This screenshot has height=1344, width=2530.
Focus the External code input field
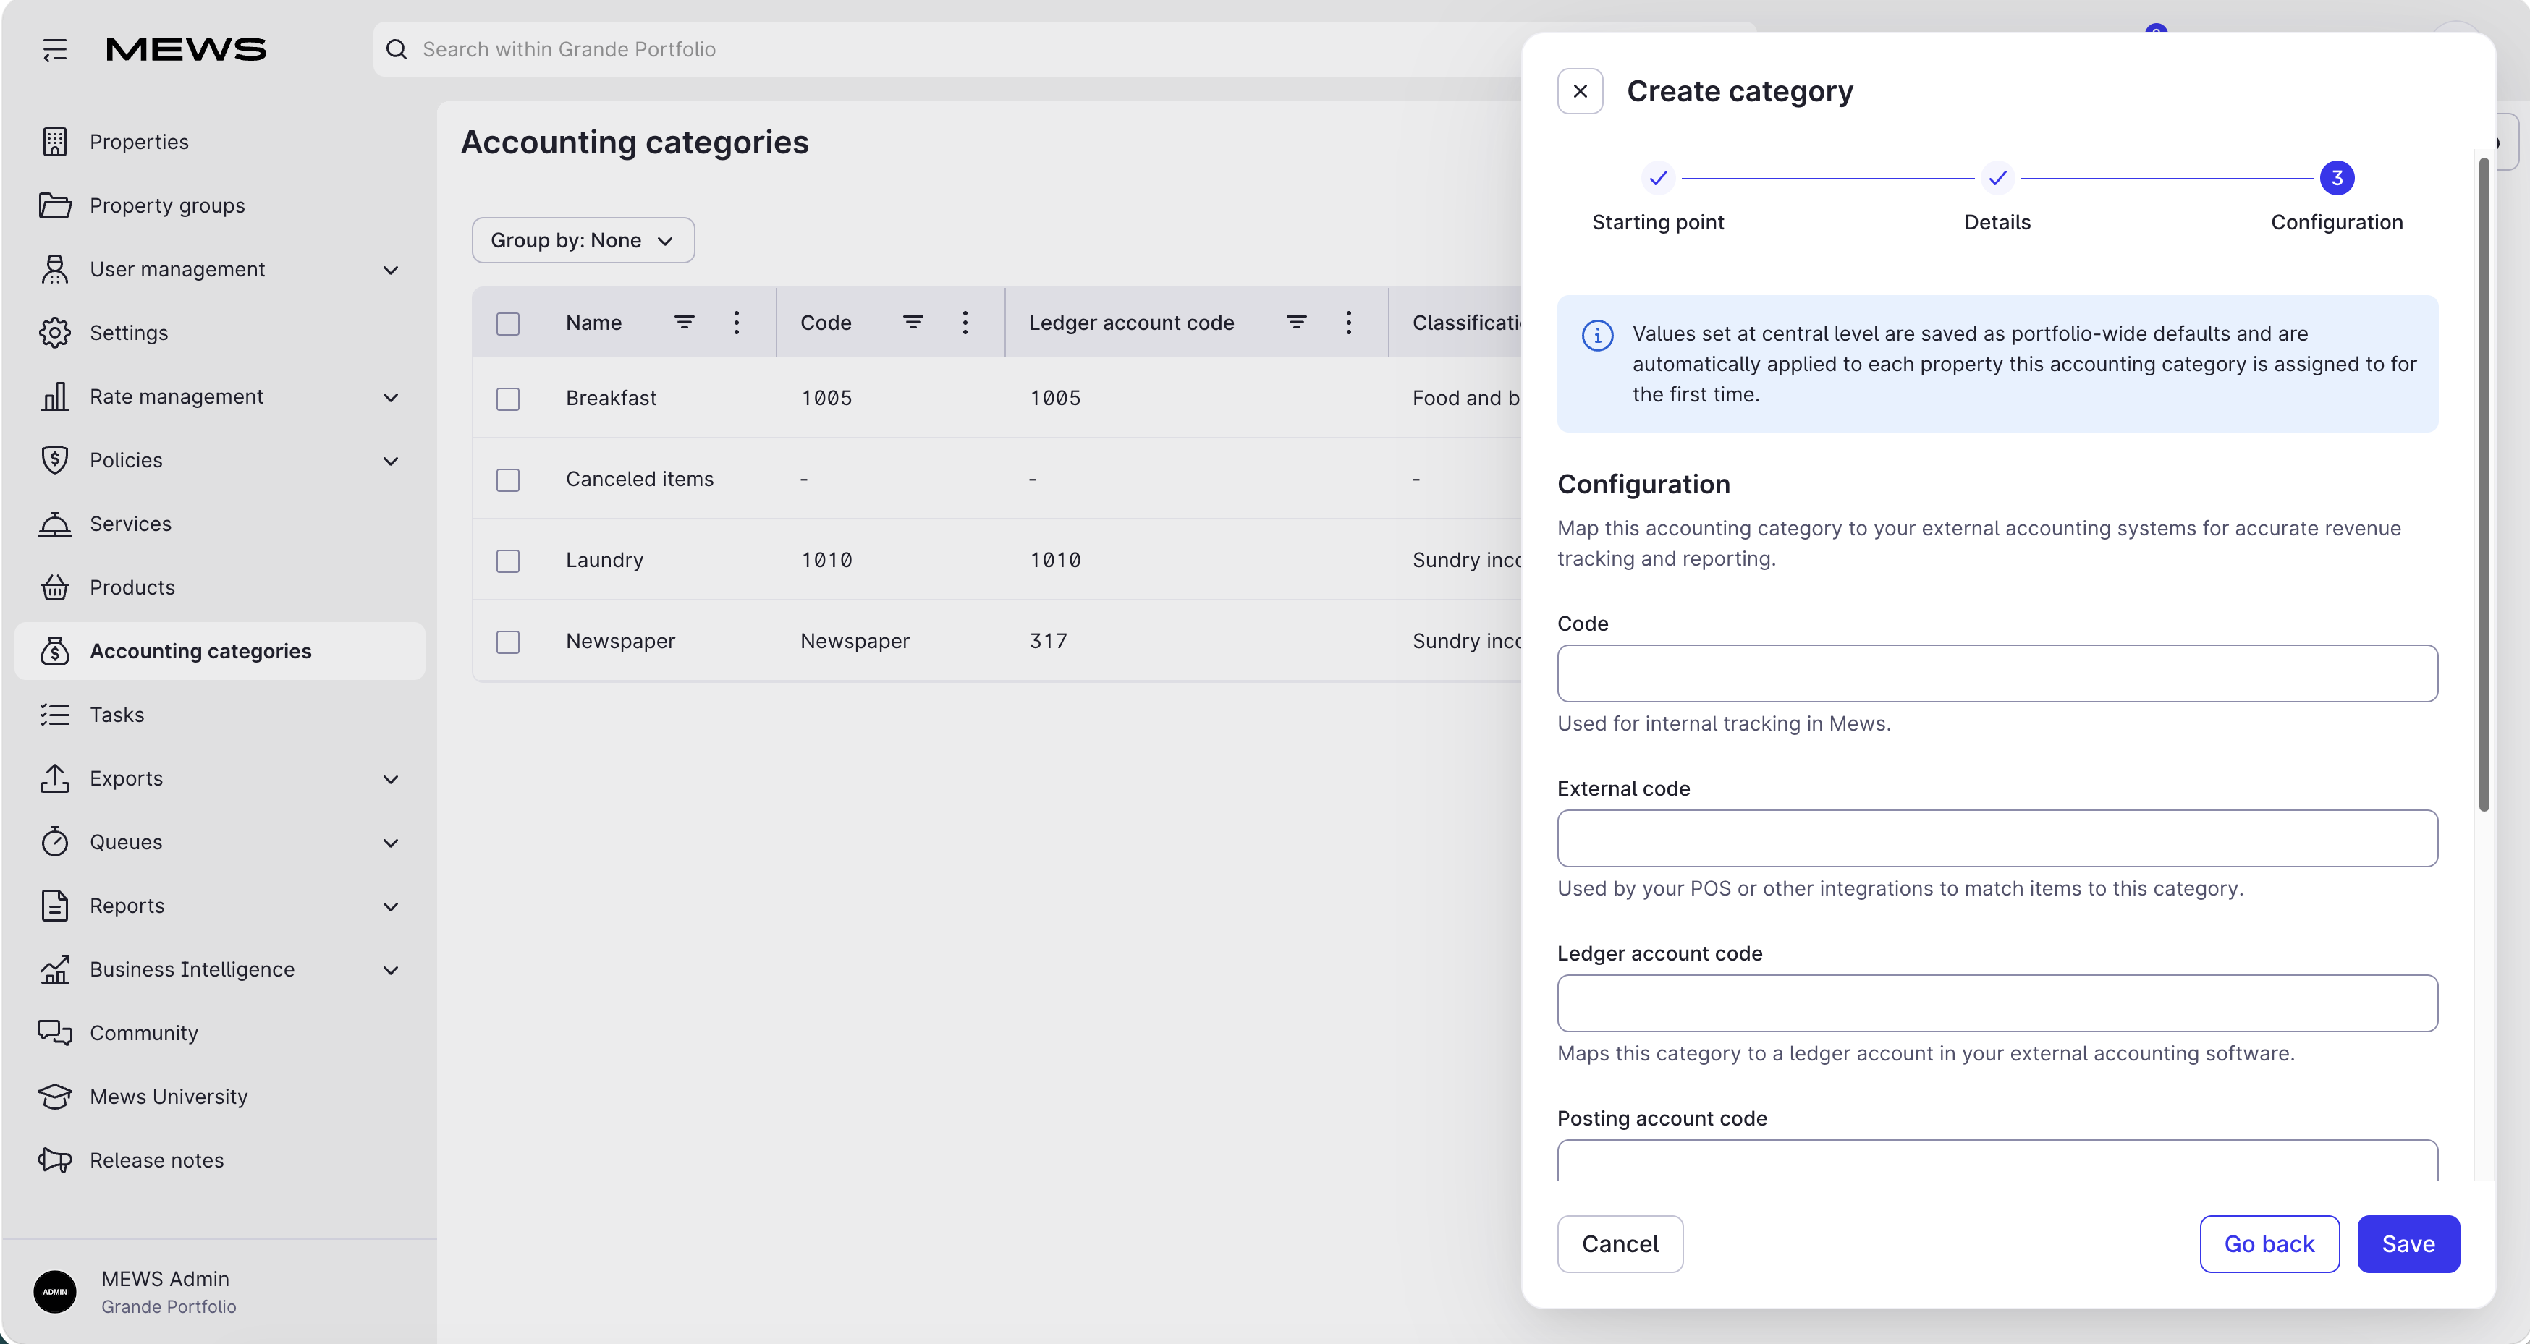tap(1997, 838)
